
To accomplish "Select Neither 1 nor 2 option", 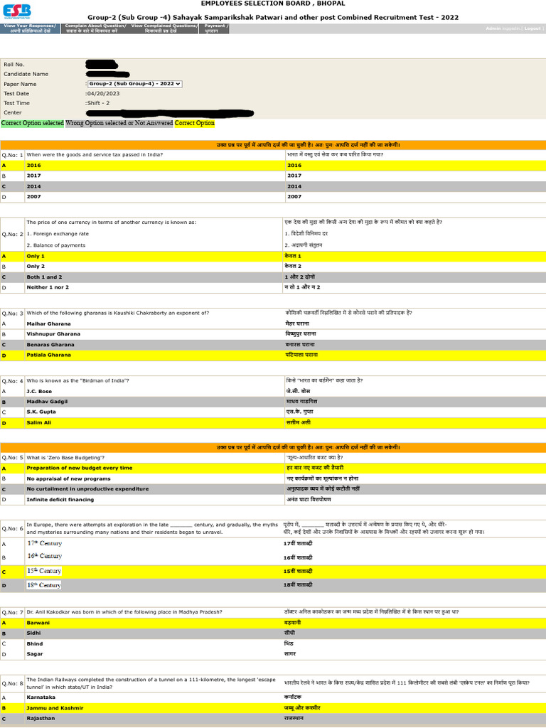I will tap(273, 287).
